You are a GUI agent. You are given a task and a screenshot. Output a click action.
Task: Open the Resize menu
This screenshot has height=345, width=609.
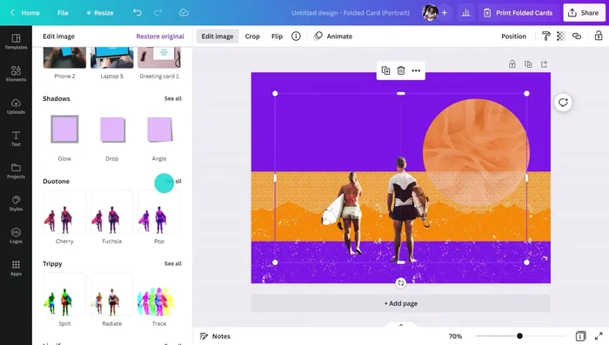[x=100, y=13]
